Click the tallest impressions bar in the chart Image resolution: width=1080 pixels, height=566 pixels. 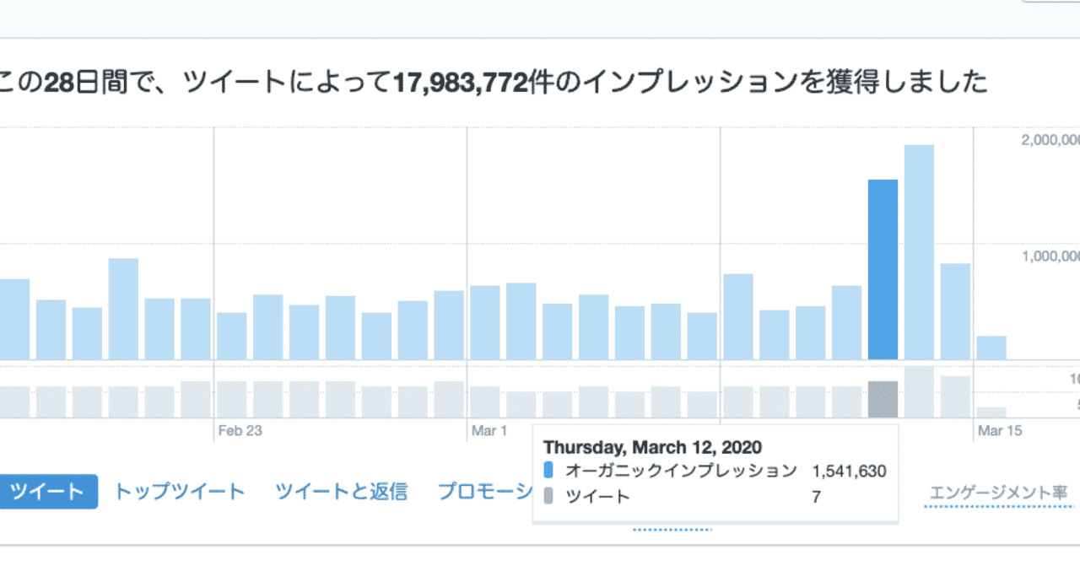pyautogui.click(x=919, y=252)
